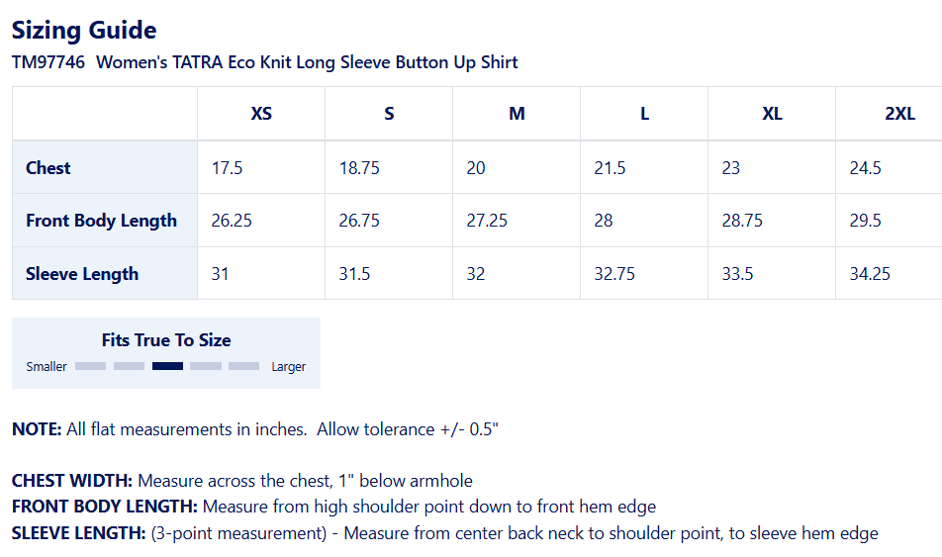Click the highlighted middle fit indicator segment
942x557 pixels.
tap(167, 366)
